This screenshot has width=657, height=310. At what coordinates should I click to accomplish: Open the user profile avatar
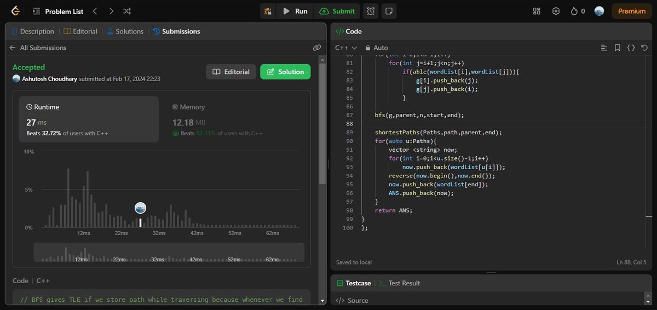coord(599,11)
